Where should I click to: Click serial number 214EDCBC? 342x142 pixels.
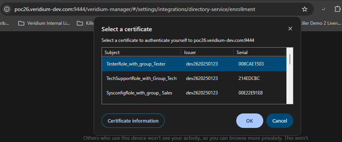249,78
